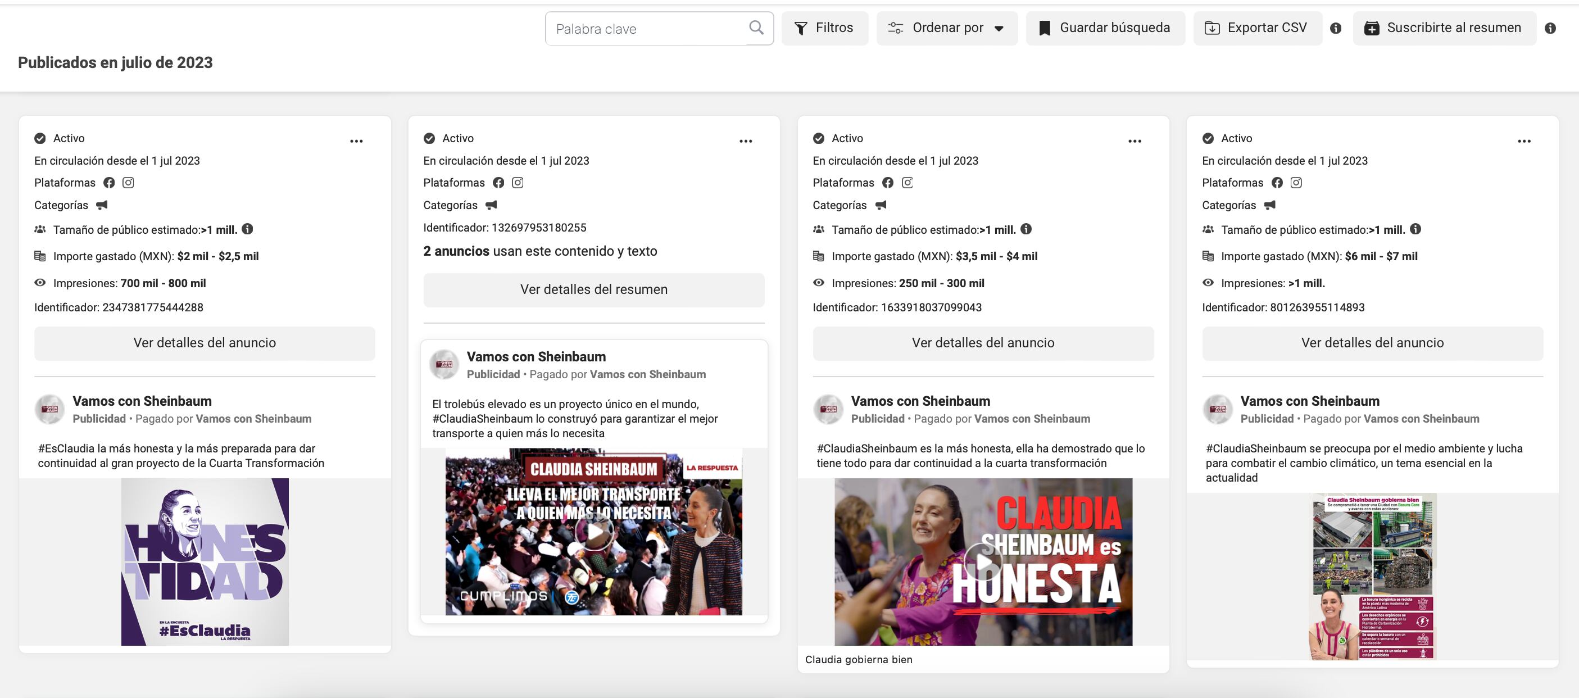Click Instagram platform icon on ad 132697953180255
The image size is (1579, 698).
pos(518,183)
